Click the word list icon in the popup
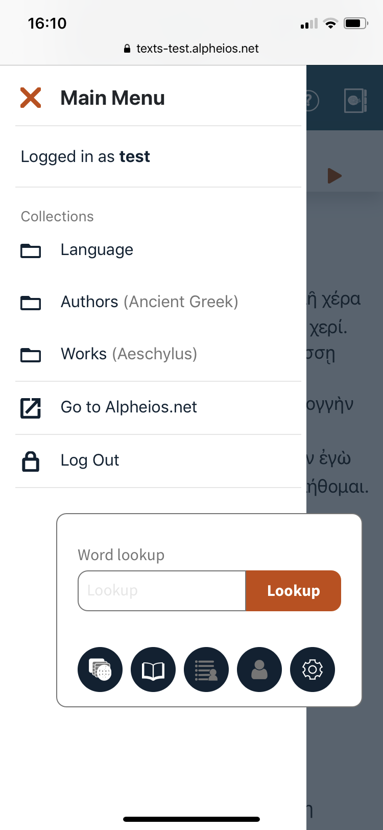The height and width of the screenshot is (830, 383). tap(206, 670)
